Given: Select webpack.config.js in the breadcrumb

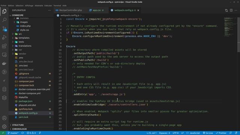Looking at the screenshot, I should (x=70, y=15).
